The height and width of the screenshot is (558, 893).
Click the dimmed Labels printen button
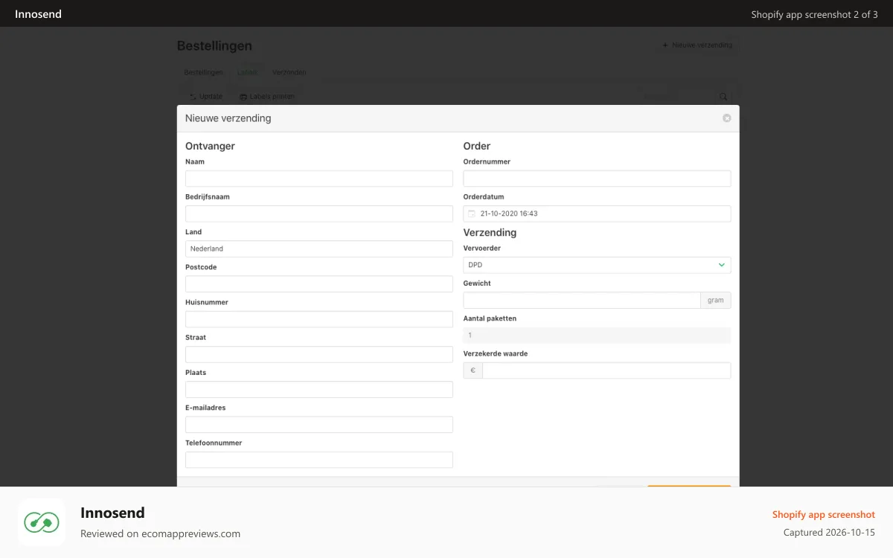(266, 97)
